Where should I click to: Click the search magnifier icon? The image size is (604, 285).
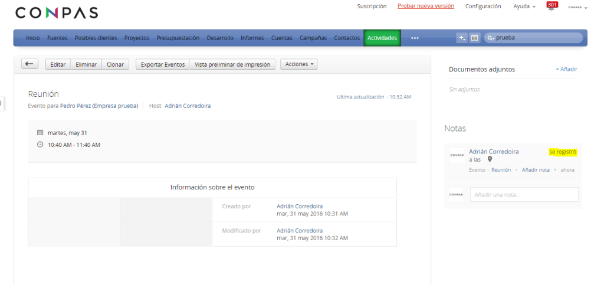[x=491, y=38]
